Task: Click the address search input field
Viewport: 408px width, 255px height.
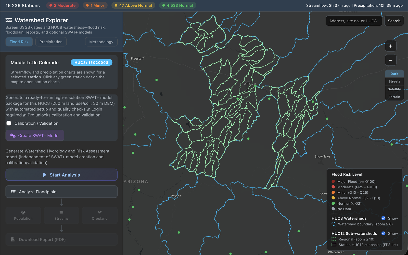Action: [354, 21]
